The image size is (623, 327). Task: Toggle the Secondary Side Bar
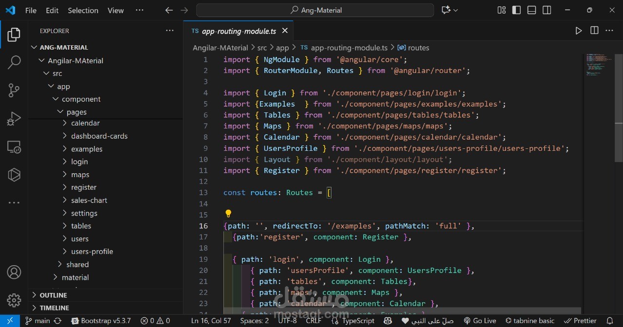(547, 10)
